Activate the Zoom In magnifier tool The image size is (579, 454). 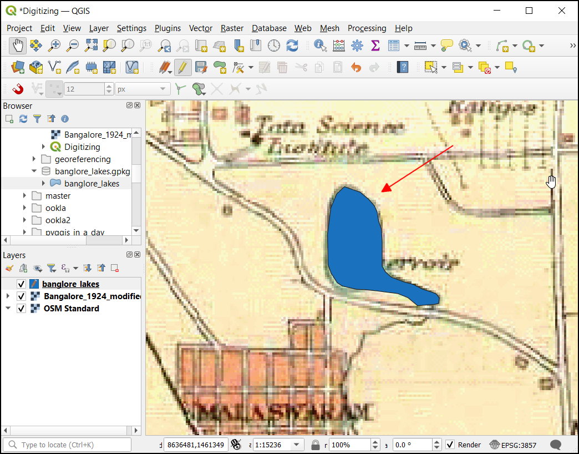(x=54, y=46)
